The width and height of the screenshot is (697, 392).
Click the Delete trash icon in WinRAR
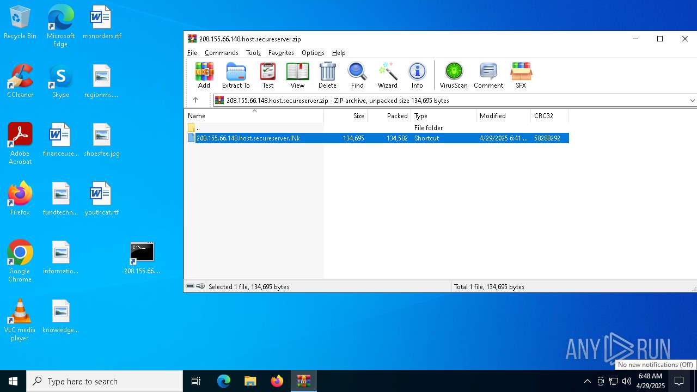tap(327, 75)
